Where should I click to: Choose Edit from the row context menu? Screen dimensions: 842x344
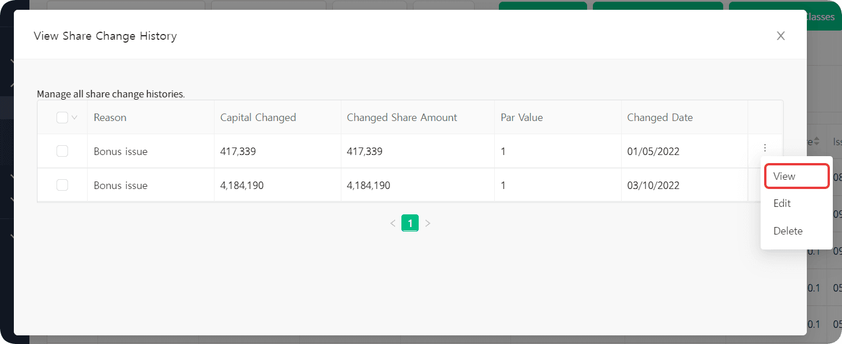(x=796, y=203)
